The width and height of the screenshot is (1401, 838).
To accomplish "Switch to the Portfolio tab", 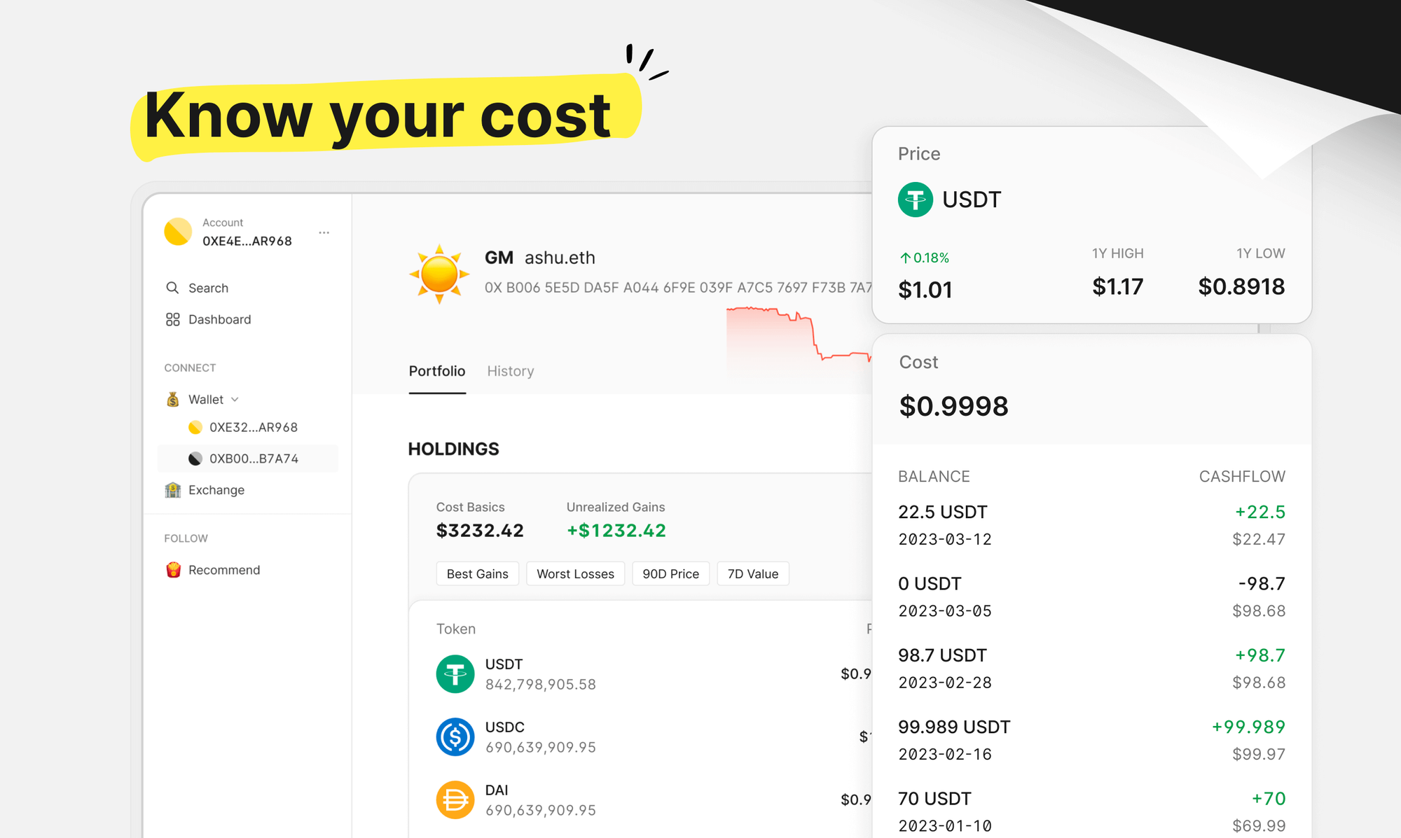I will pyautogui.click(x=437, y=371).
